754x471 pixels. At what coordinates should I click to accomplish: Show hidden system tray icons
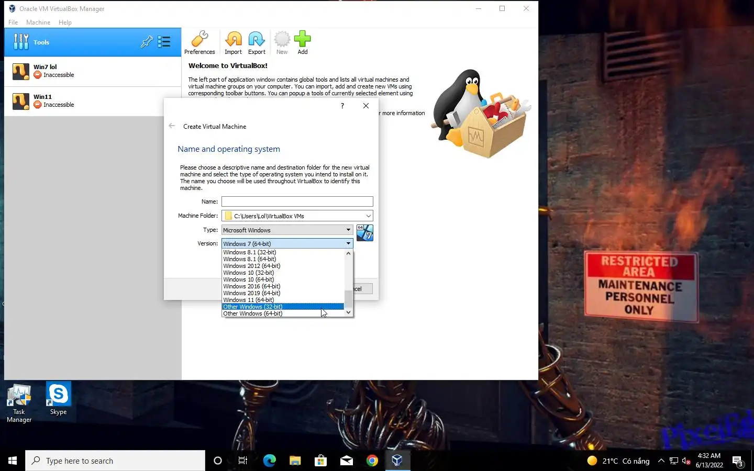pyautogui.click(x=661, y=461)
